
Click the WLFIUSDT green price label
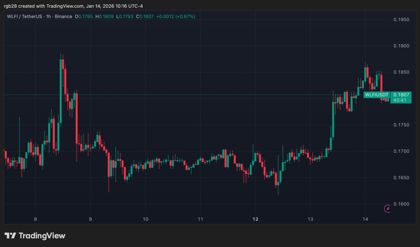[376, 95]
